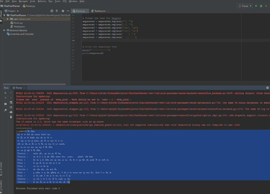The width and height of the screenshot is (270, 194).
Task: Open the Code menu
Action: [x=33, y=1]
